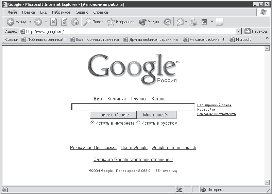This screenshot has height=194, width=272.
Task: Click the History clock icon
Action: (167, 22)
